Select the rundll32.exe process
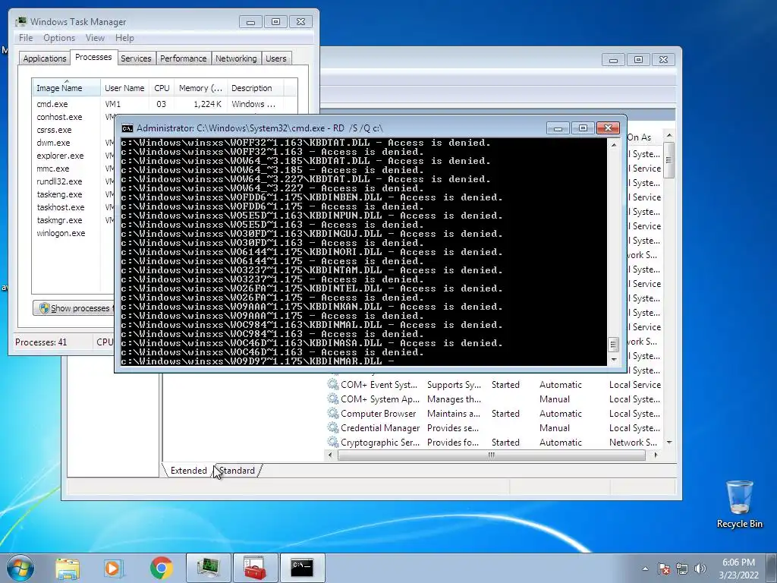Viewport: 777px width, 583px height. coord(59,181)
